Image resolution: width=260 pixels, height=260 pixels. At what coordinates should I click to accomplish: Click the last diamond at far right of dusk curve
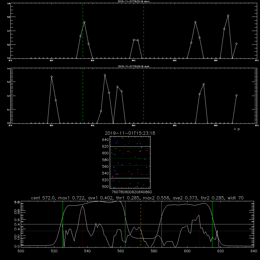pyautogui.click(x=236, y=95)
